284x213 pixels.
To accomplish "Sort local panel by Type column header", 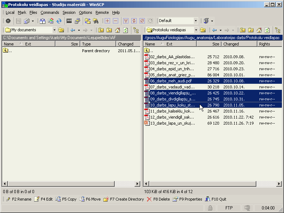I will tap(98, 44).
